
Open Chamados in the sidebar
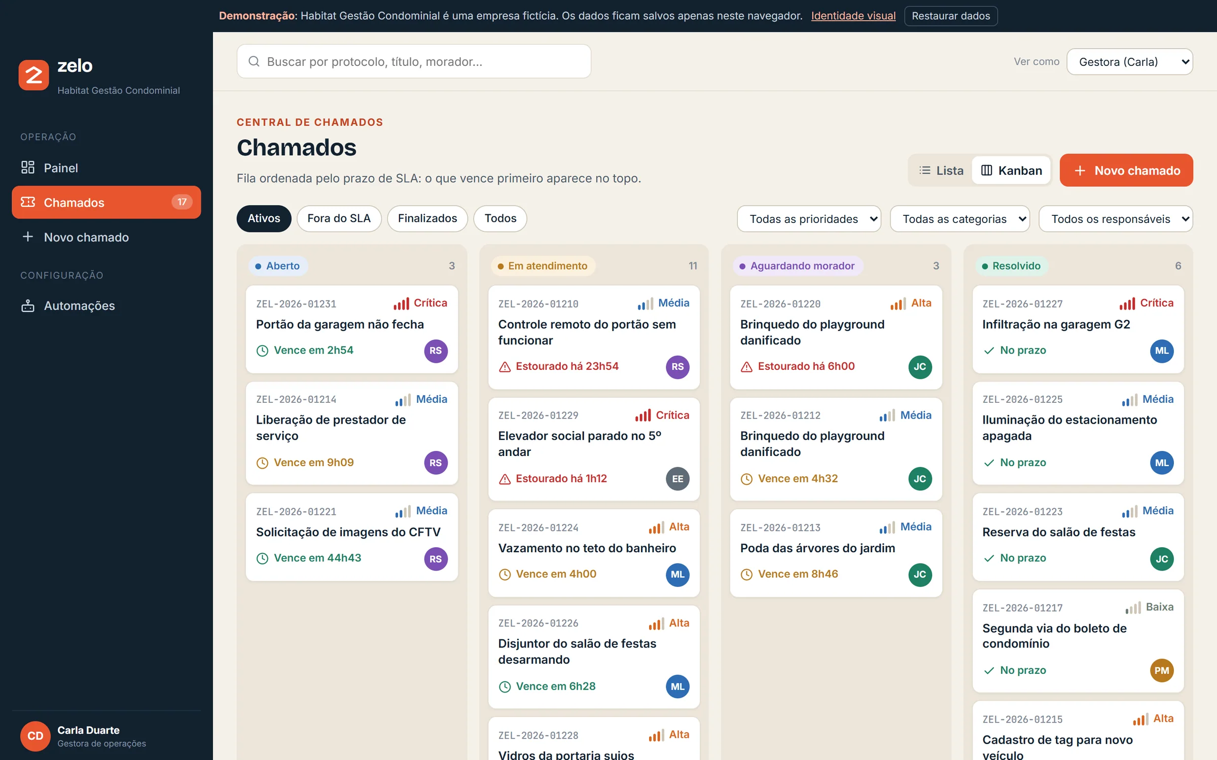click(x=106, y=202)
